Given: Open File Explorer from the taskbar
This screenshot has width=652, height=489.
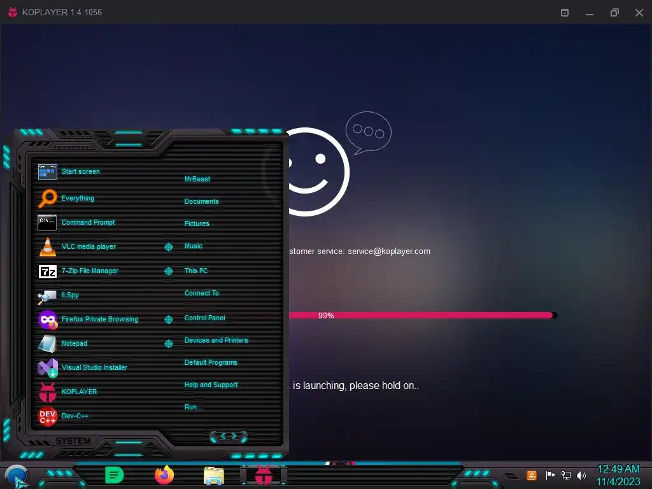Looking at the screenshot, I should [x=214, y=476].
